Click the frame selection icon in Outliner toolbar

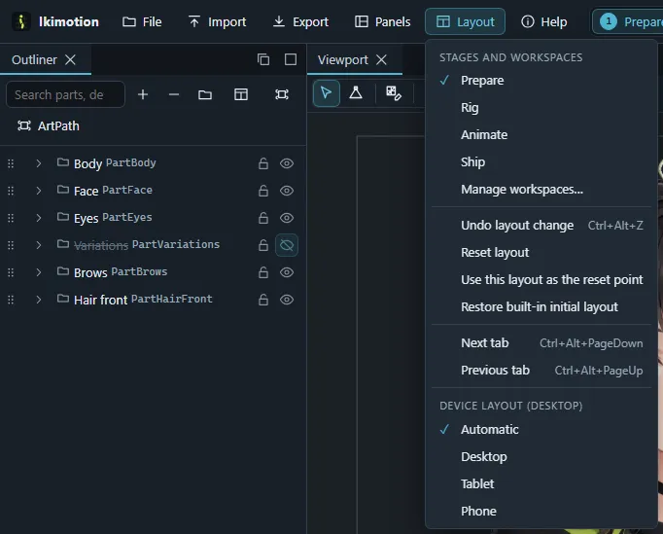[x=282, y=94]
